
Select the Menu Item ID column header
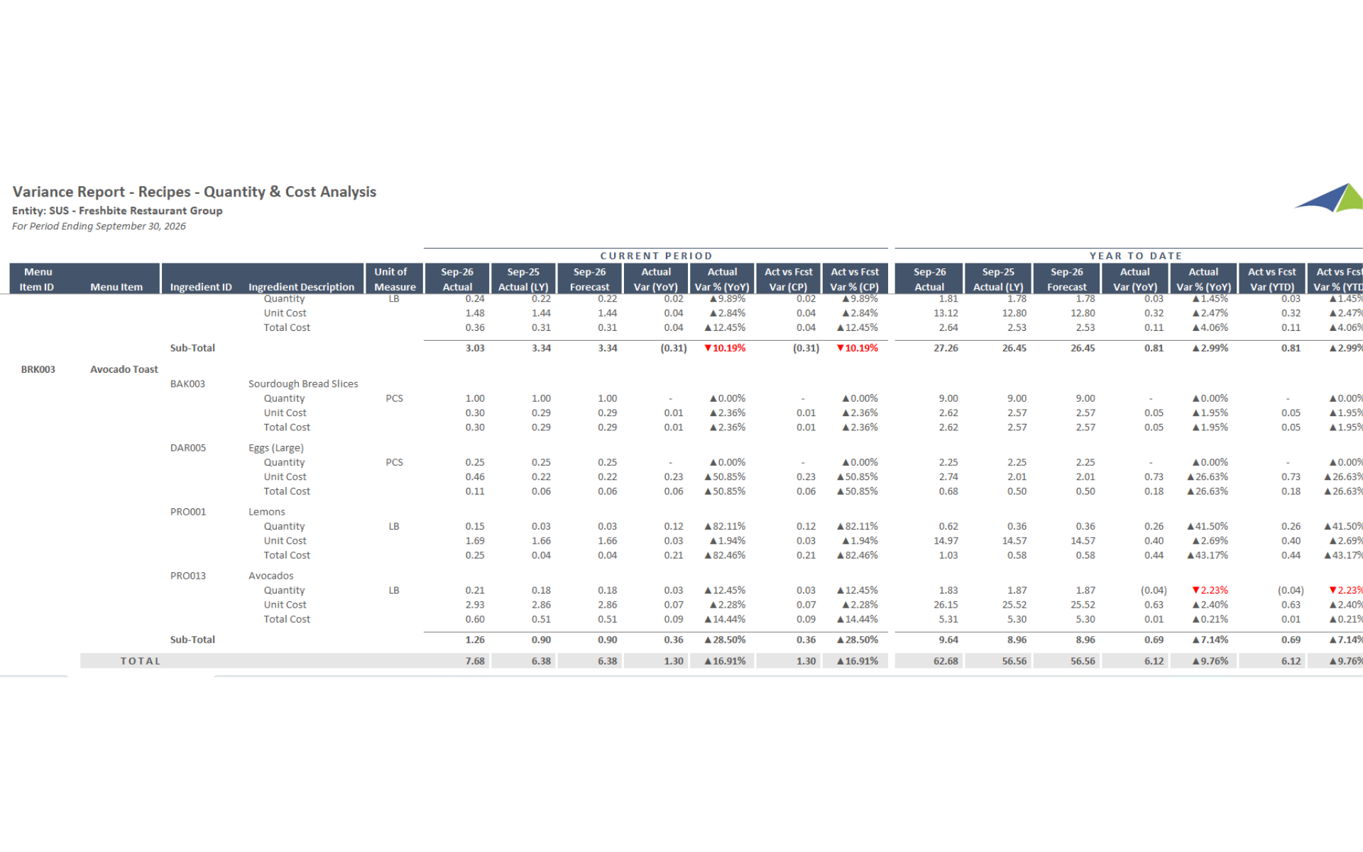38,279
